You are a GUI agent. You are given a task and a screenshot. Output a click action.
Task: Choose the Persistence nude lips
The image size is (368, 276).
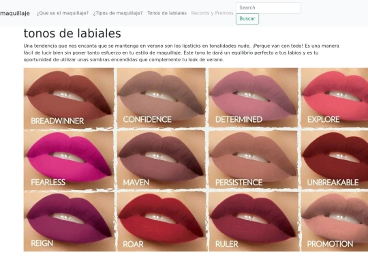click(254, 159)
